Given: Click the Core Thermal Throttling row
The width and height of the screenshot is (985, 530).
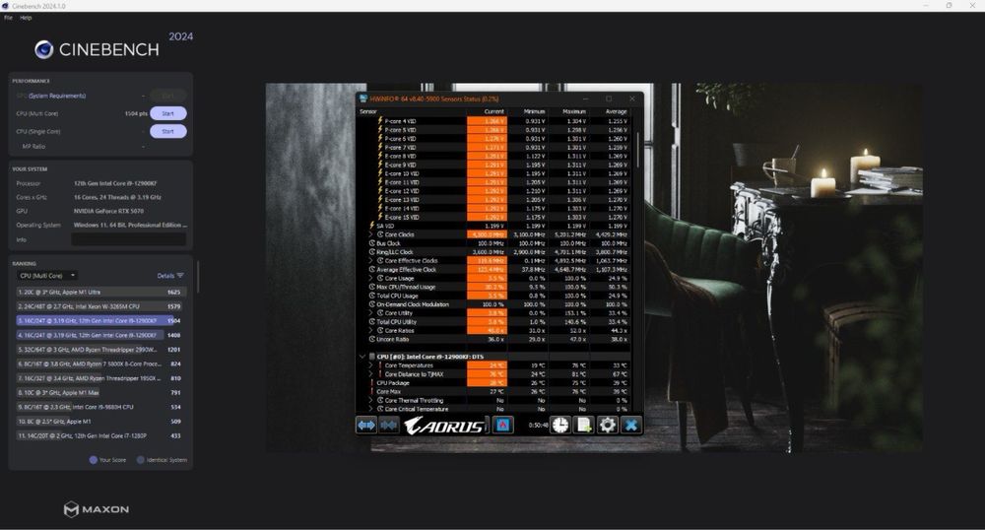Looking at the screenshot, I should (493, 400).
